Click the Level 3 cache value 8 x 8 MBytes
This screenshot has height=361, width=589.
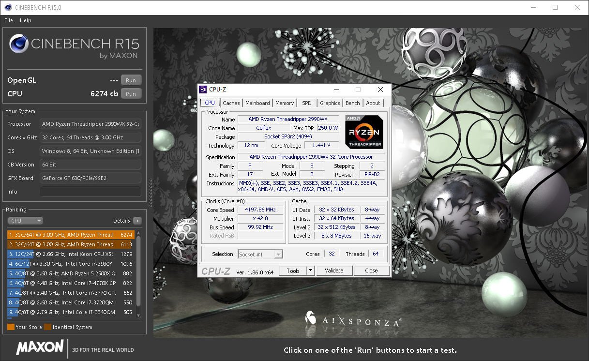336,236
